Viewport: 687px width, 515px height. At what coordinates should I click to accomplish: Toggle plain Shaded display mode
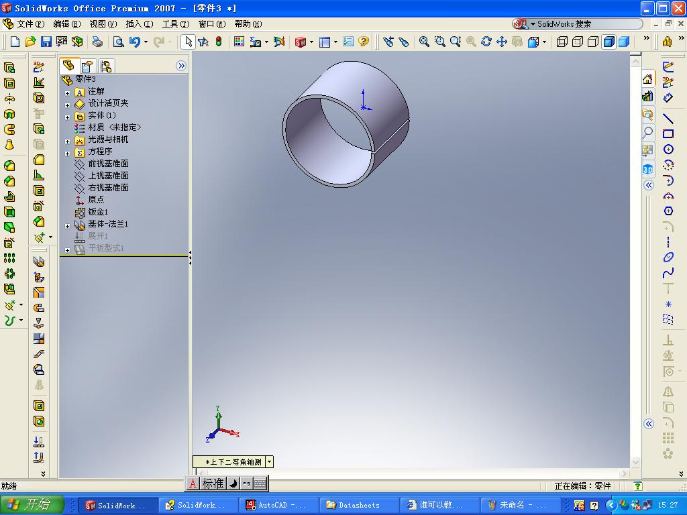pos(625,42)
